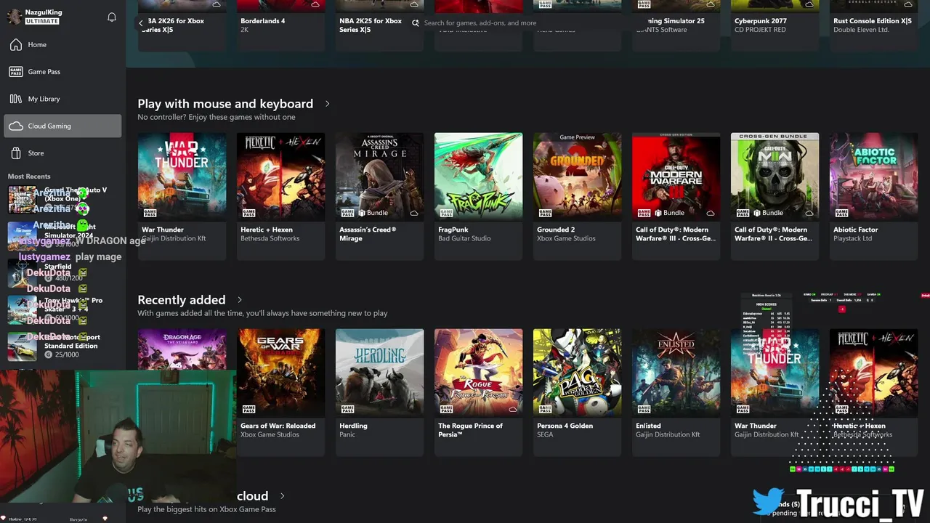This screenshot has height=523, width=930.
Task: Open Starfield in Most Recents
Action: [x=62, y=272]
